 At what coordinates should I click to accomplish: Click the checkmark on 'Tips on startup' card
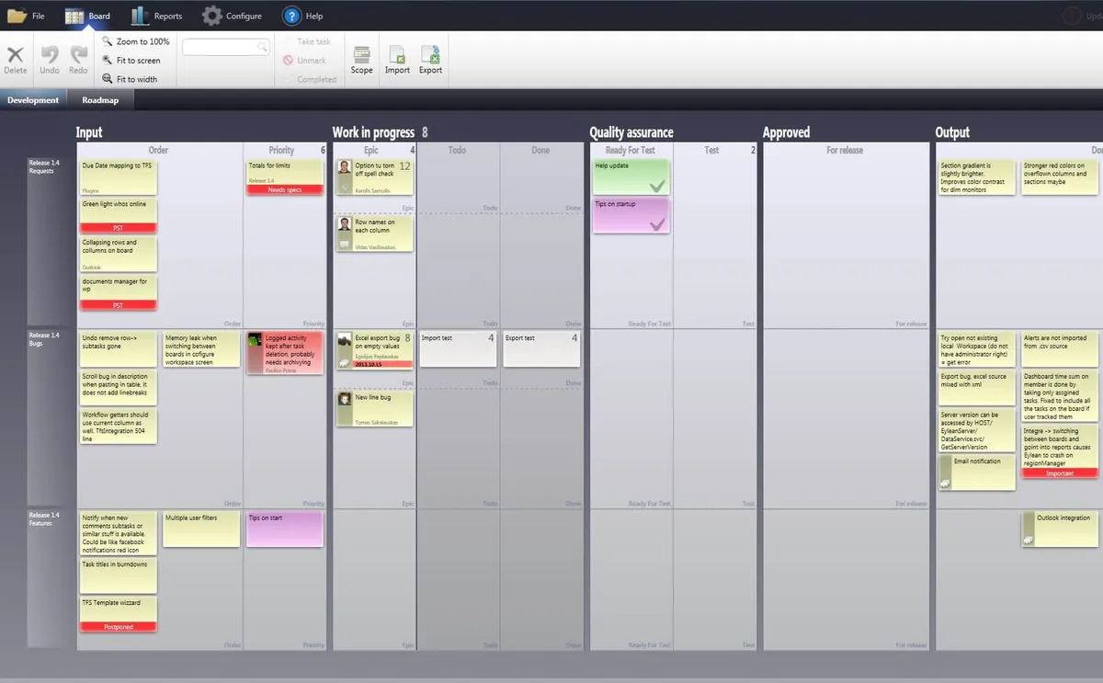[x=657, y=223]
